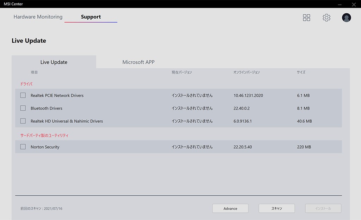Click the スキャン scan button
The height and width of the screenshot is (220, 361).
pos(277,208)
